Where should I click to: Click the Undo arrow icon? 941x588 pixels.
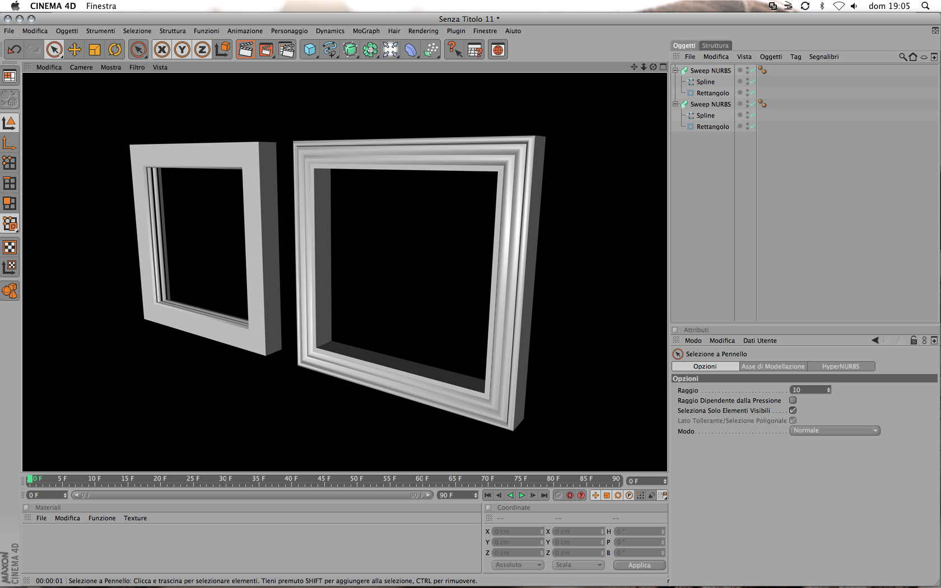pos(15,50)
